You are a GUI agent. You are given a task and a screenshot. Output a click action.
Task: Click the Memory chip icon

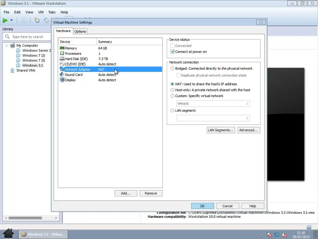click(62, 48)
